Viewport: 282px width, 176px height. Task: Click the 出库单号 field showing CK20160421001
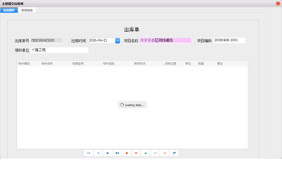click(47, 40)
